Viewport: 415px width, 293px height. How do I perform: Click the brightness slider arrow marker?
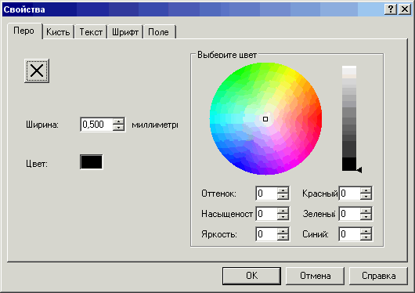click(x=359, y=170)
